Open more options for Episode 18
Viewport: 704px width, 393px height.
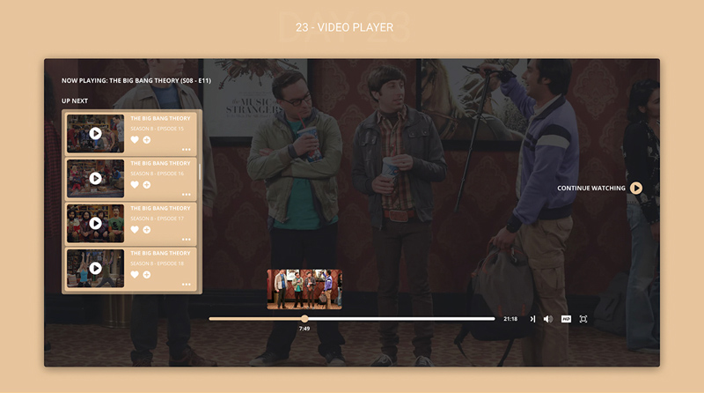187,285
